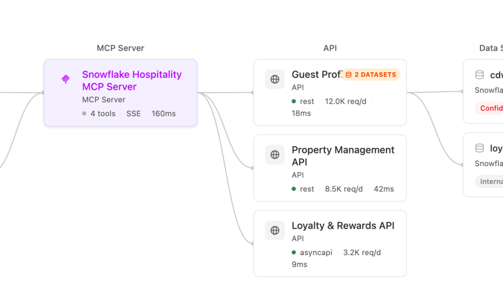The image size is (503, 289).
Task: Click the green status dot in Property Management card
Action: (293, 189)
